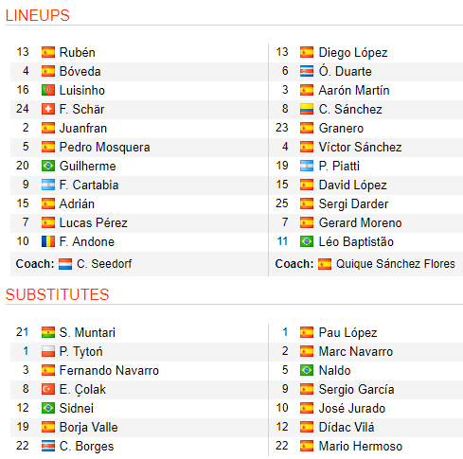The image size is (463, 459).
Task: Select Fernando Navarro in substitutes
Action: coord(109,370)
